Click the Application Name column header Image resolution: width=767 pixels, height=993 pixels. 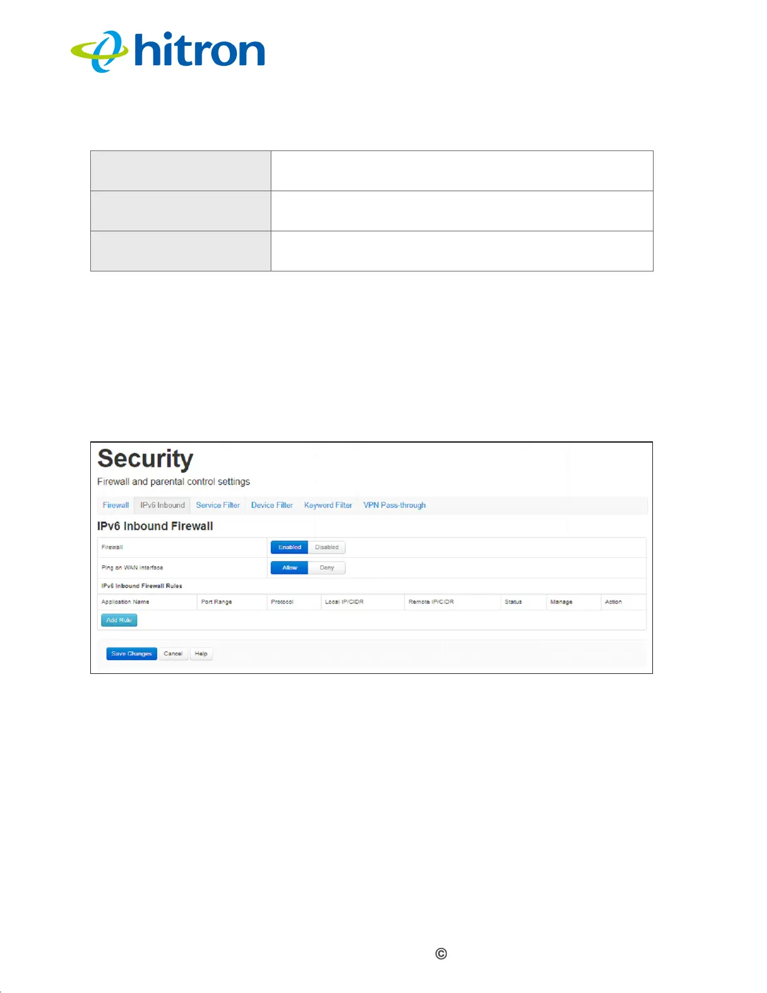click(x=125, y=602)
